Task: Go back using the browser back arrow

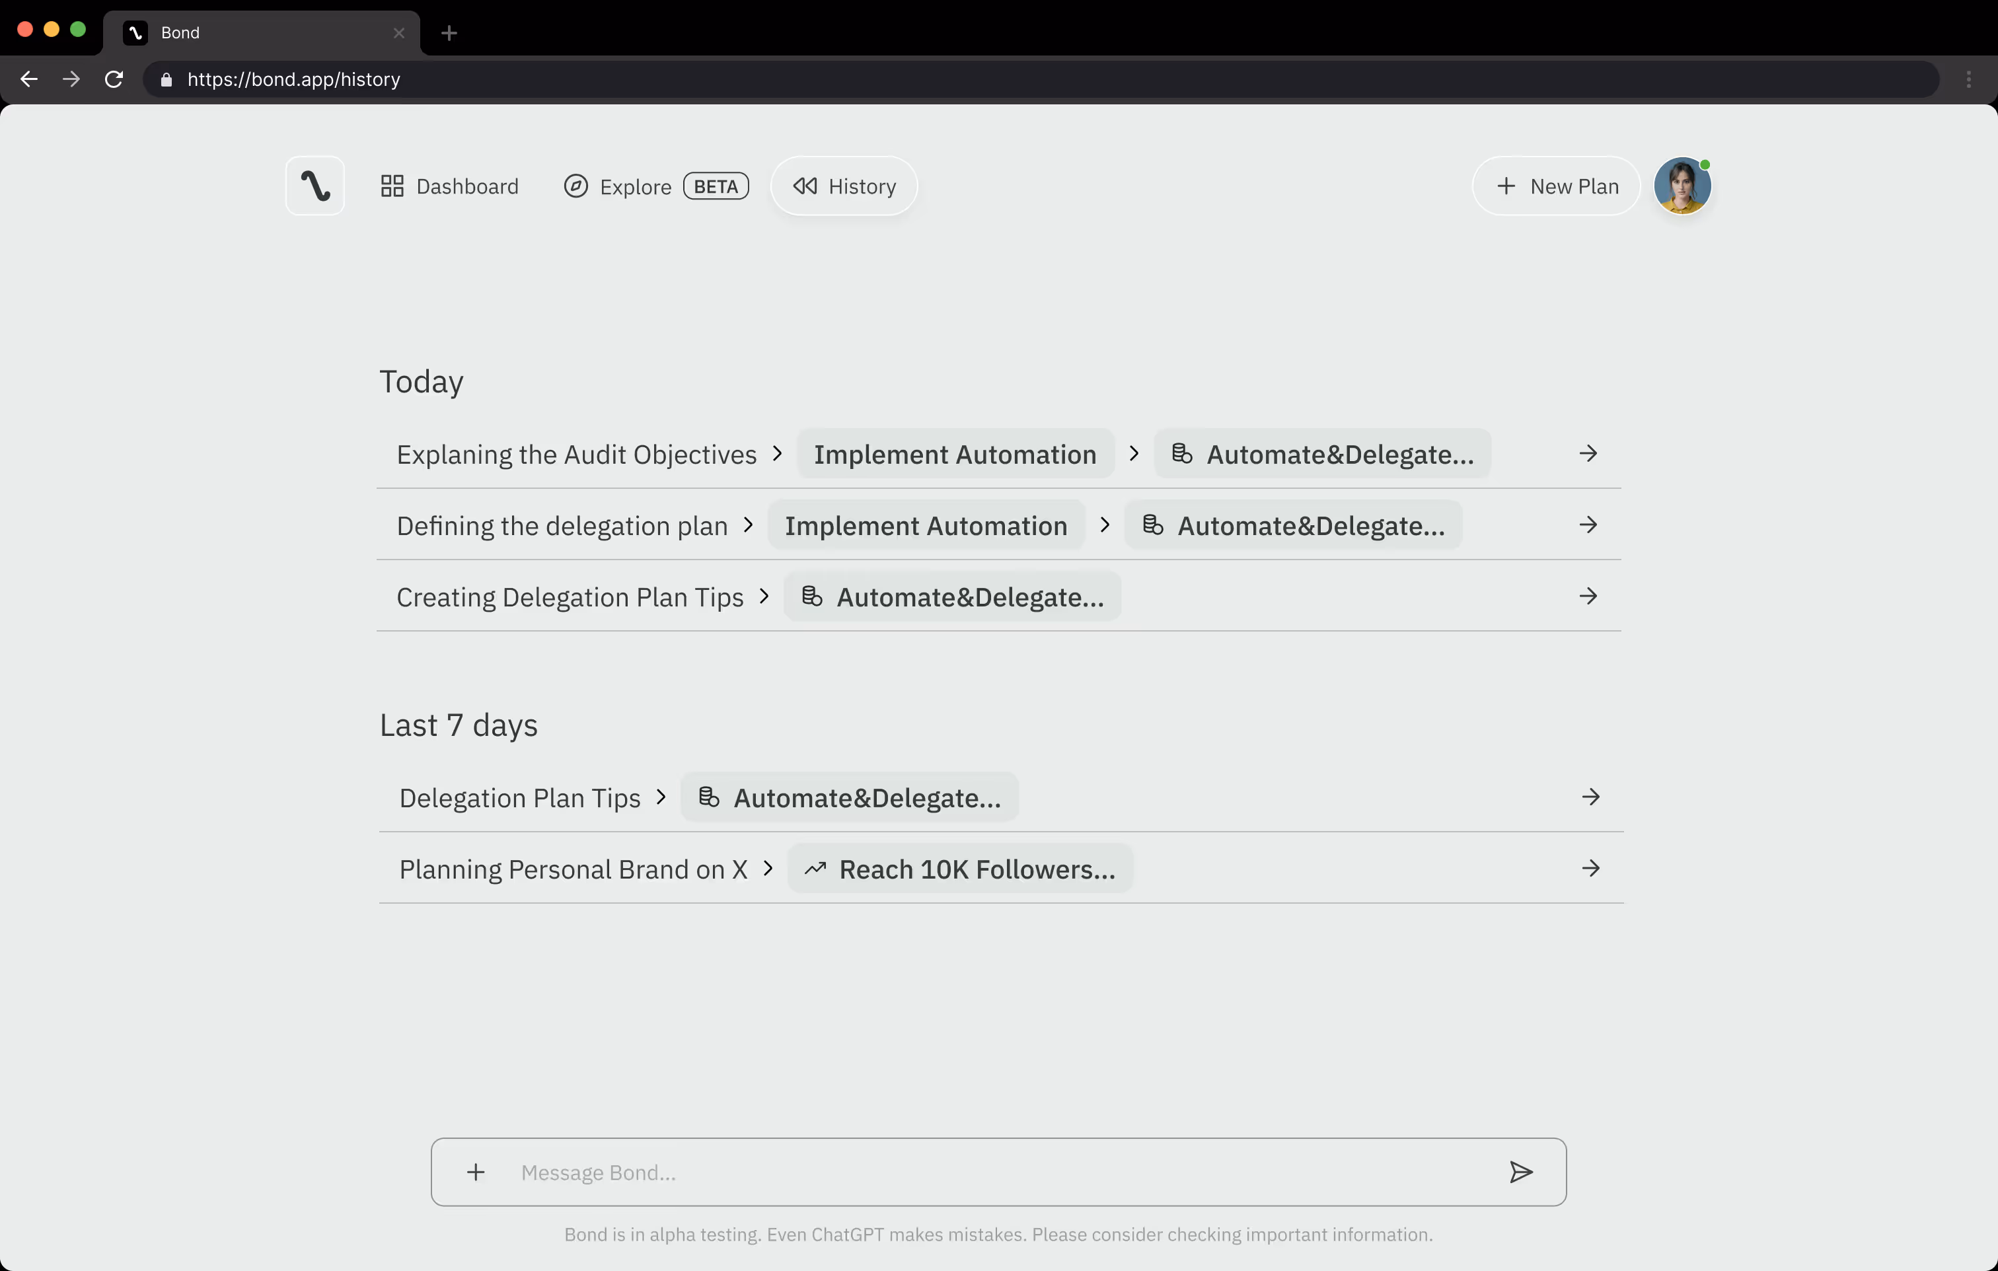Action: (29, 79)
